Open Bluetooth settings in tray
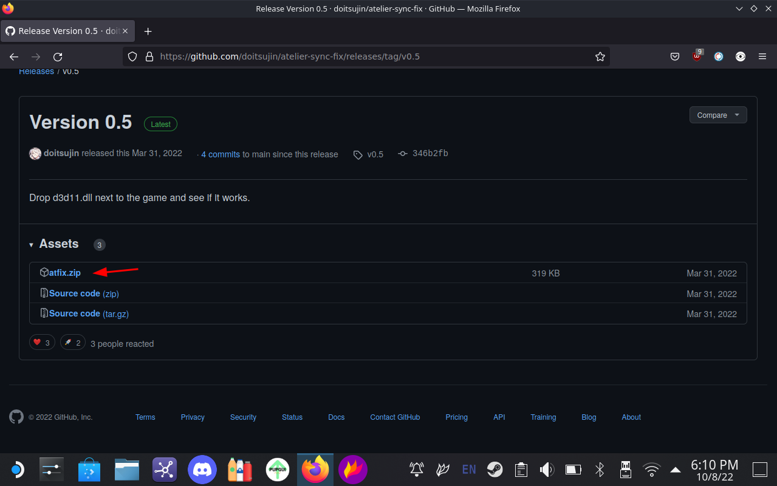Viewport: 777px width, 486px height. pos(600,469)
